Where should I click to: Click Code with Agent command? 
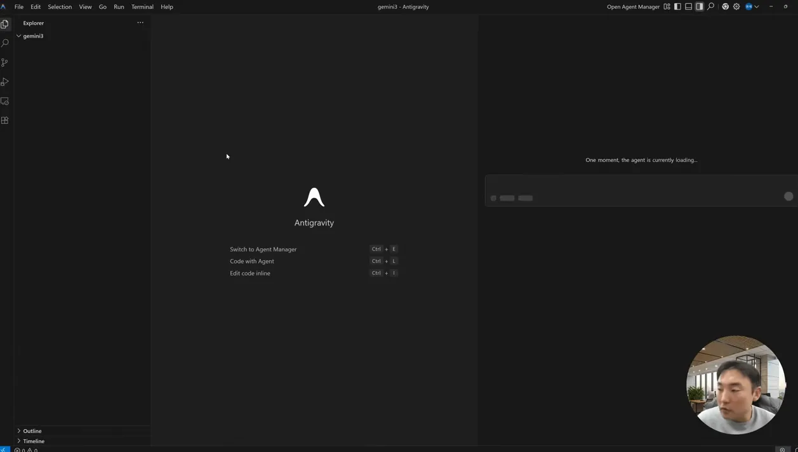tap(252, 262)
